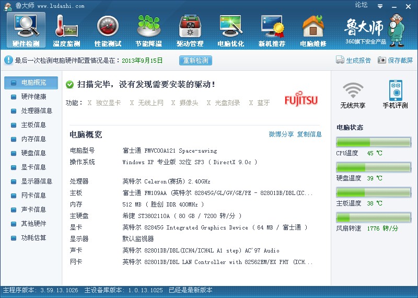
Task: Select the 声卡信息 sidebar tab
Action: pyautogui.click(x=31, y=210)
